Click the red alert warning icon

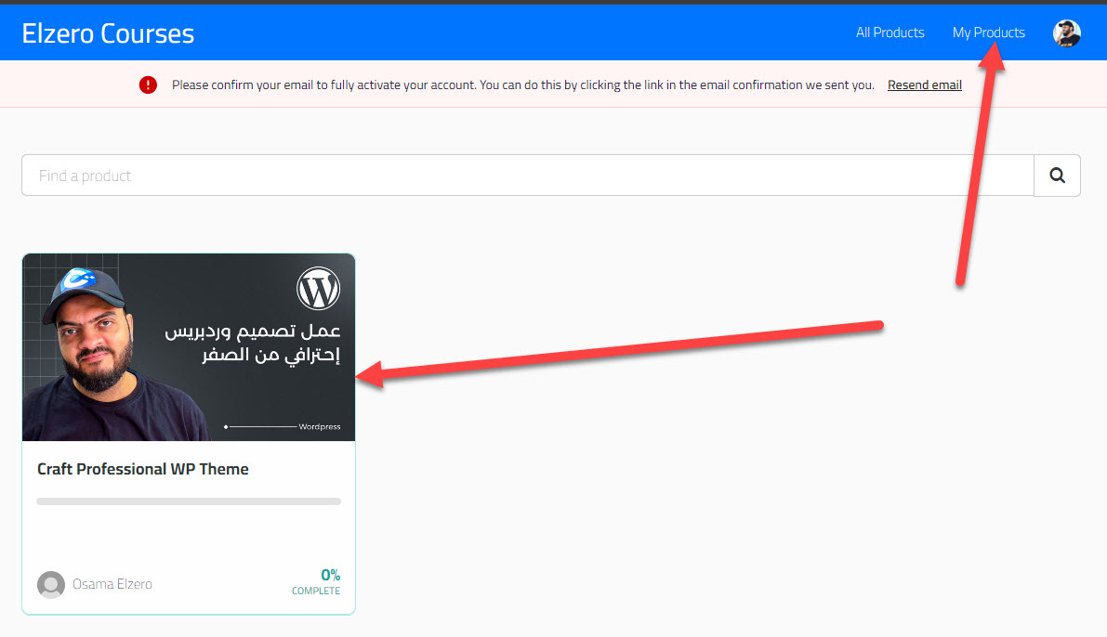click(148, 84)
